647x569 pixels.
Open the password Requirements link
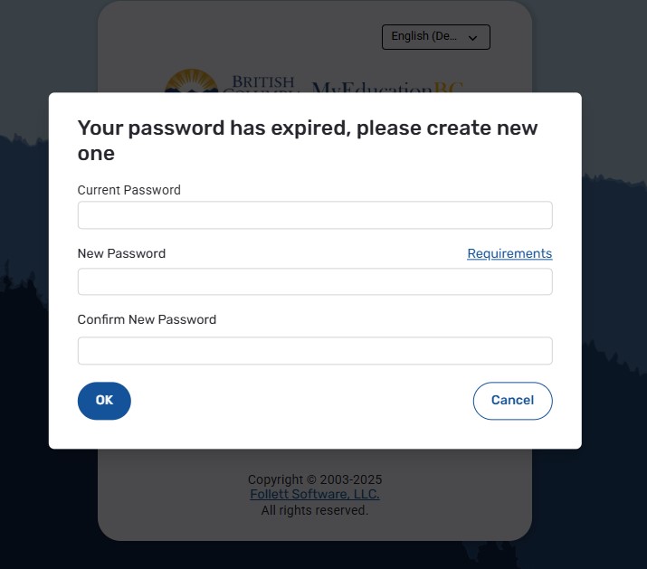pos(509,253)
